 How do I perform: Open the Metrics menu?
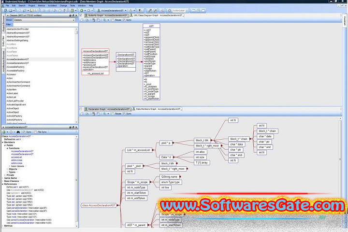pos(41,5)
